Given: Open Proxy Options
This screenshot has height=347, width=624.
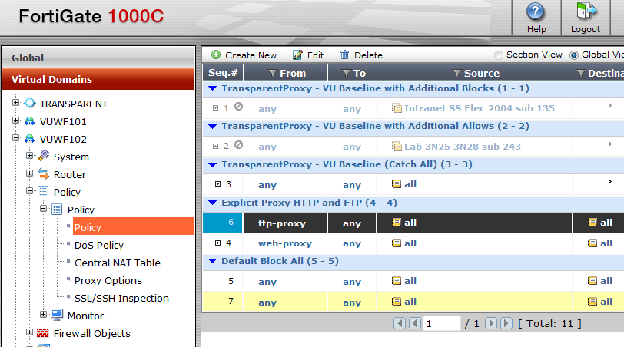Looking at the screenshot, I should click(108, 281).
